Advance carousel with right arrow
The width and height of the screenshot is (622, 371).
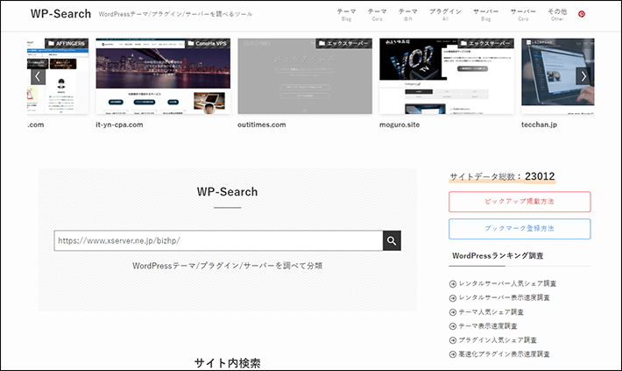coord(583,76)
